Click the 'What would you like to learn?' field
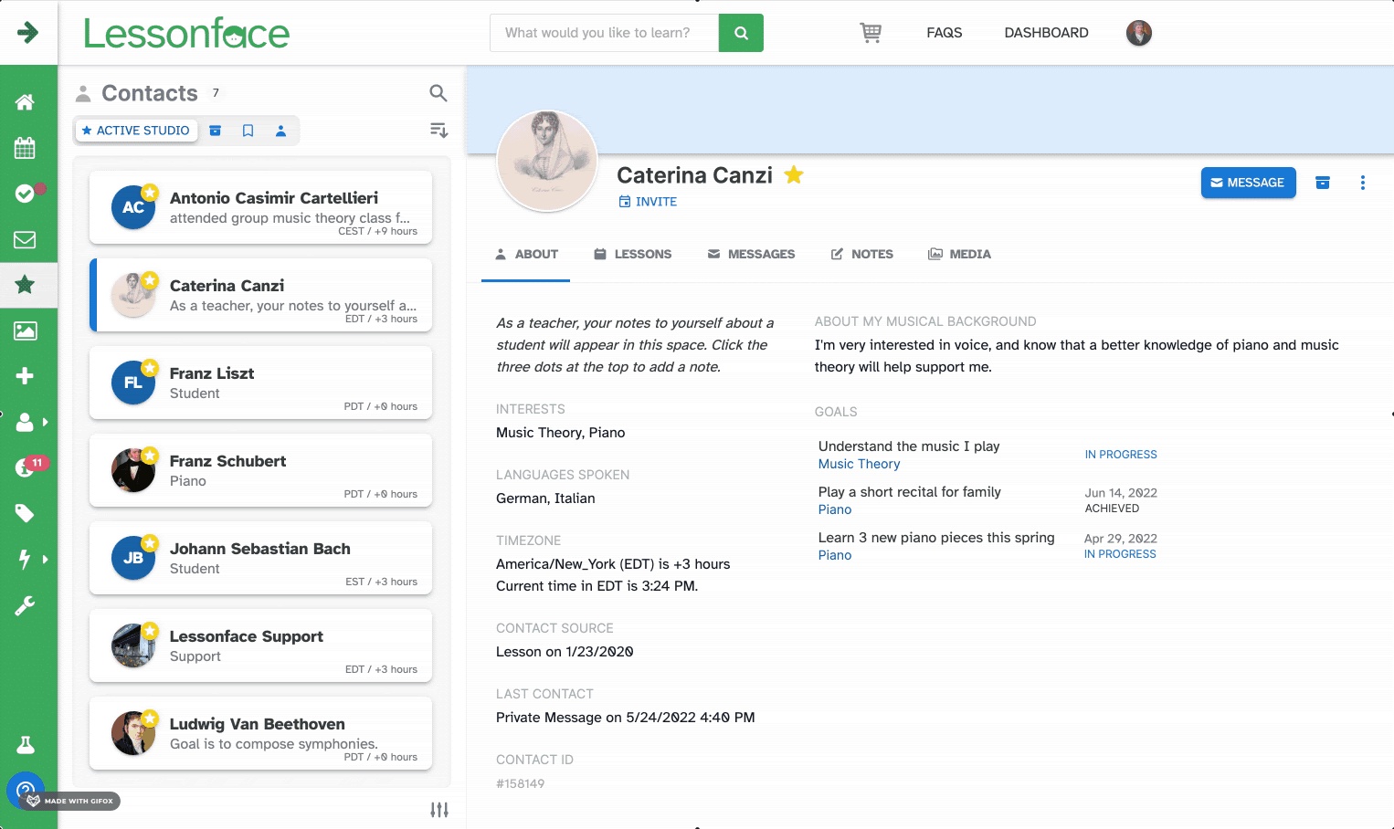This screenshot has height=829, width=1394. [x=604, y=33]
